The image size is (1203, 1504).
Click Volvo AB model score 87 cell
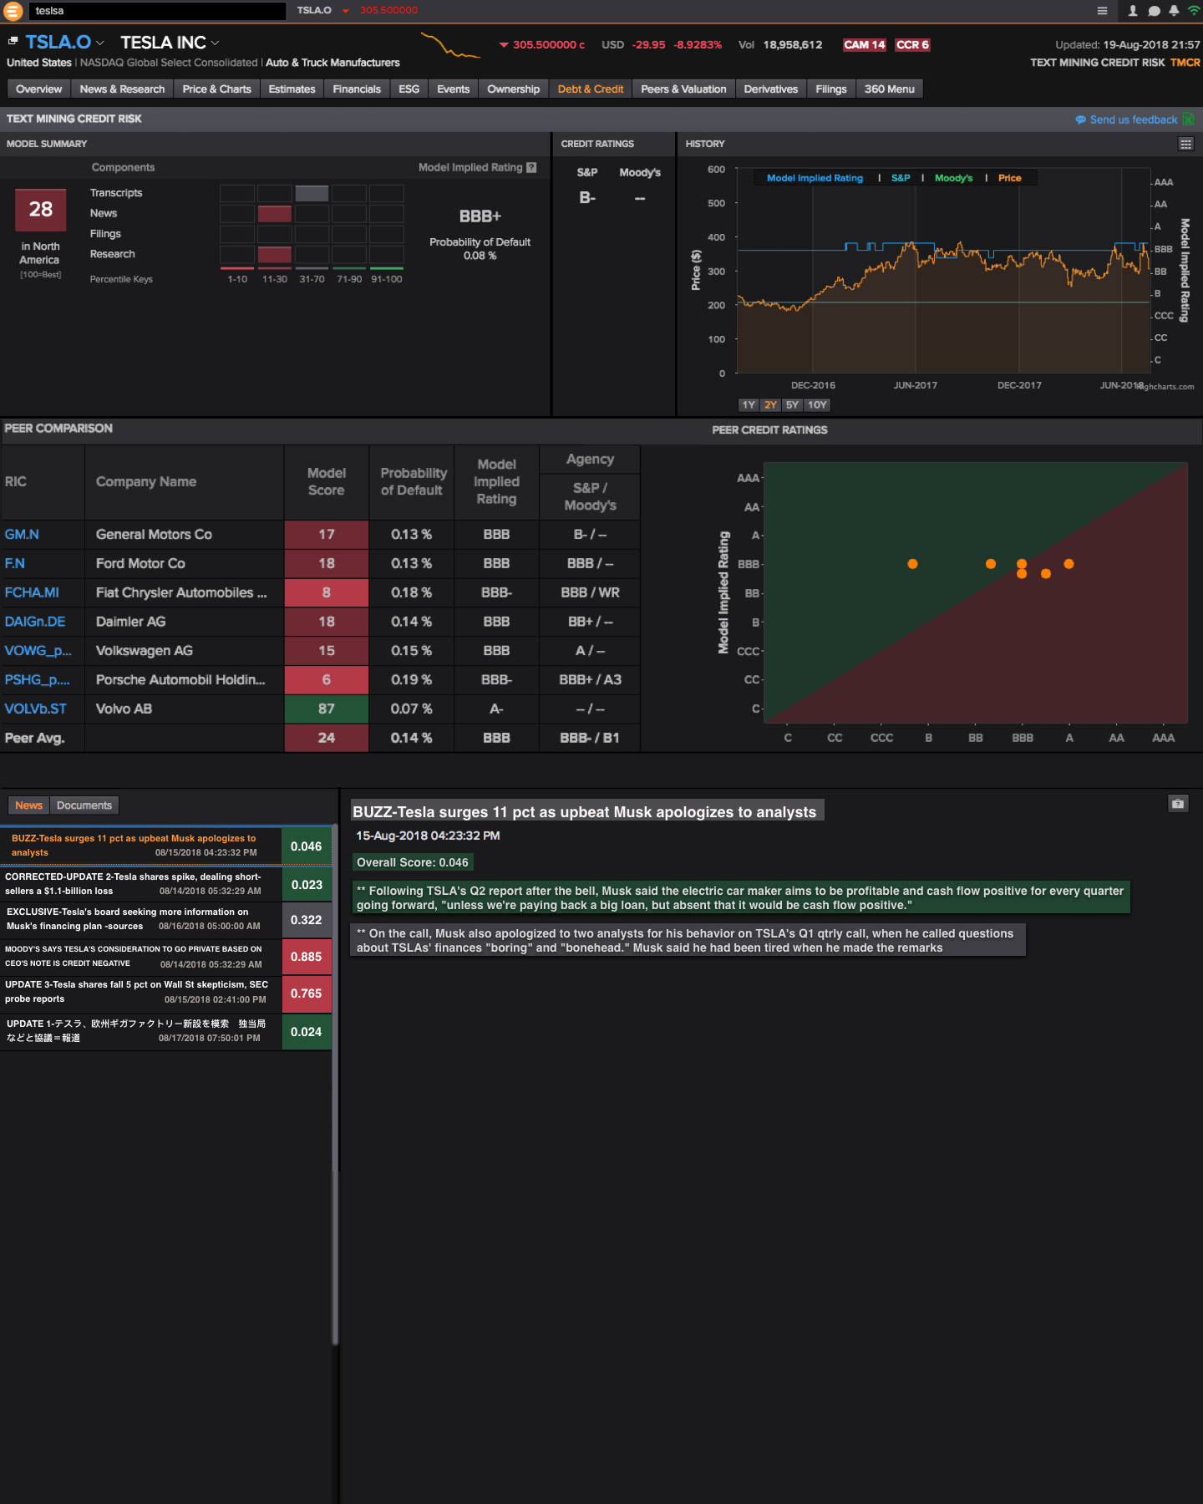coord(326,709)
